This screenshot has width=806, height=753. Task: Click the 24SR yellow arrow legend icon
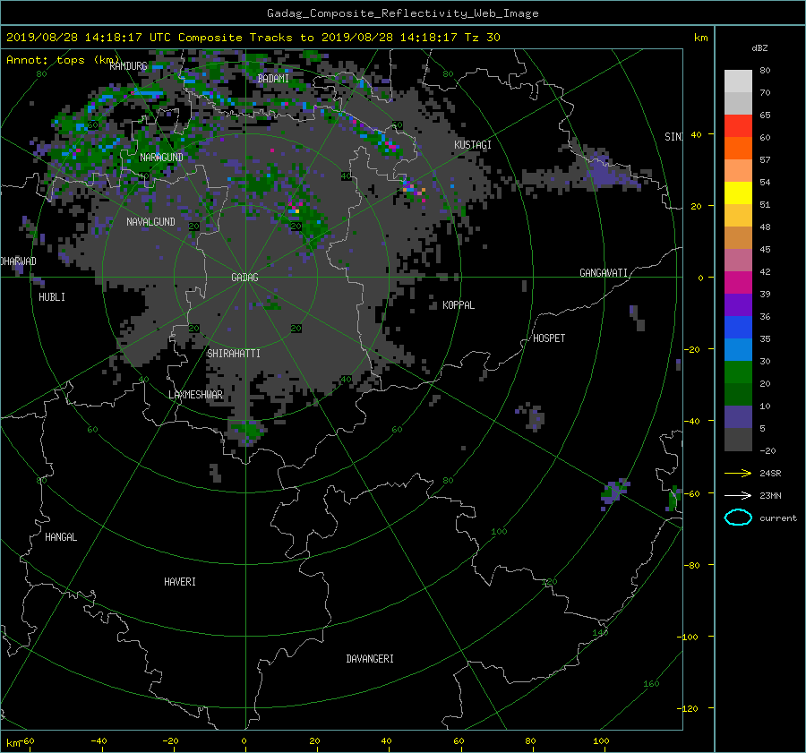point(738,473)
